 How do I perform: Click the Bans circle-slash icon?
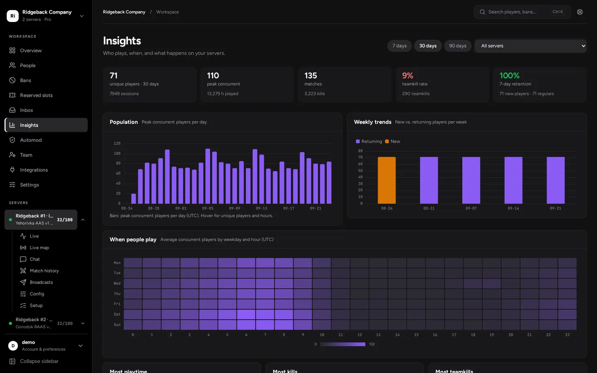[12, 80]
